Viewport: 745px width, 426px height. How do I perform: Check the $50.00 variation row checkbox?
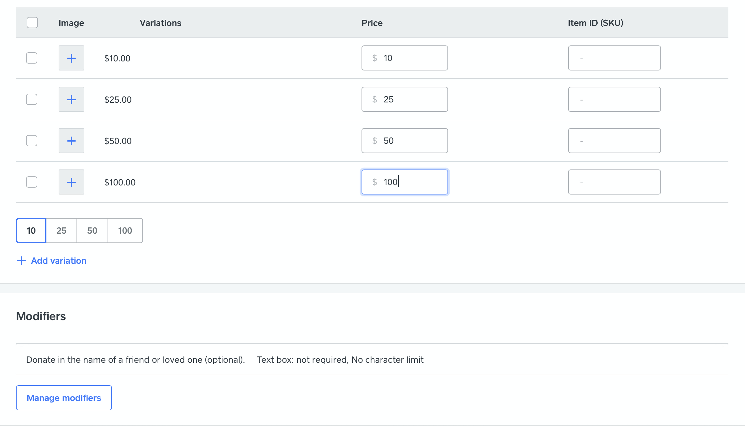click(32, 141)
